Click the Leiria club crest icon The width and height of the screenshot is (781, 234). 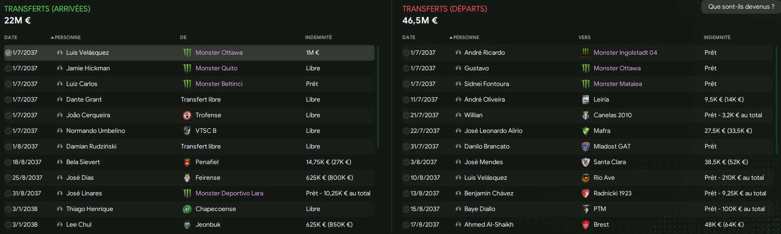(585, 100)
